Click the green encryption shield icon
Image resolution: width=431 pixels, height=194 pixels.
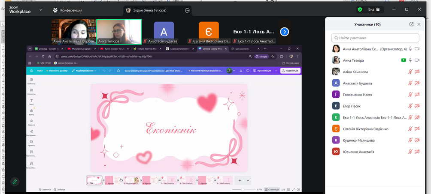tap(360, 9)
